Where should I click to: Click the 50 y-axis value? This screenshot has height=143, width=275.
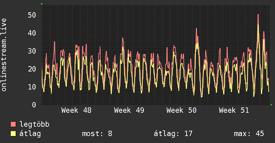pyautogui.click(x=32, y=15)
